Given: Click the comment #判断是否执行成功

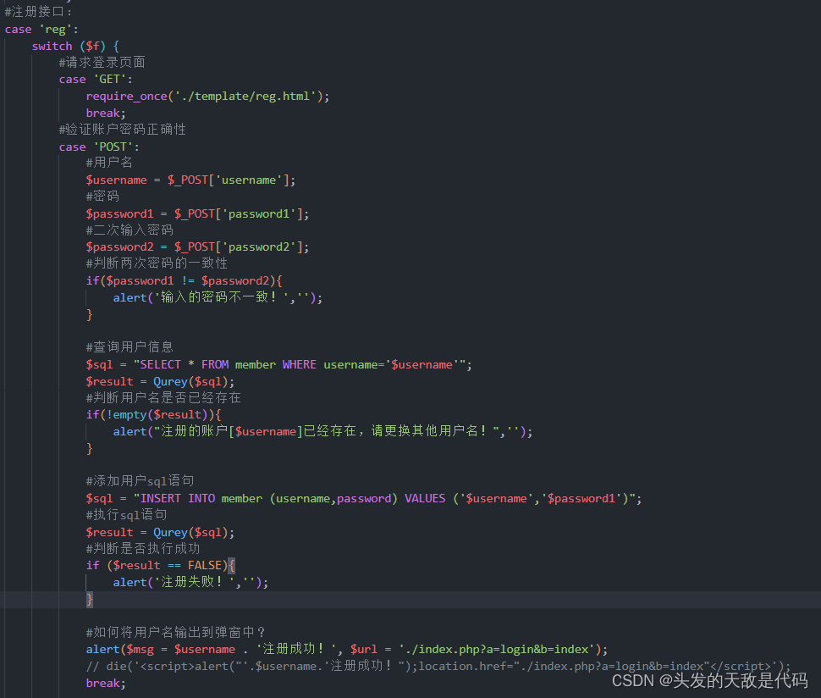Looking at the screenshot, I should point(143,549).
